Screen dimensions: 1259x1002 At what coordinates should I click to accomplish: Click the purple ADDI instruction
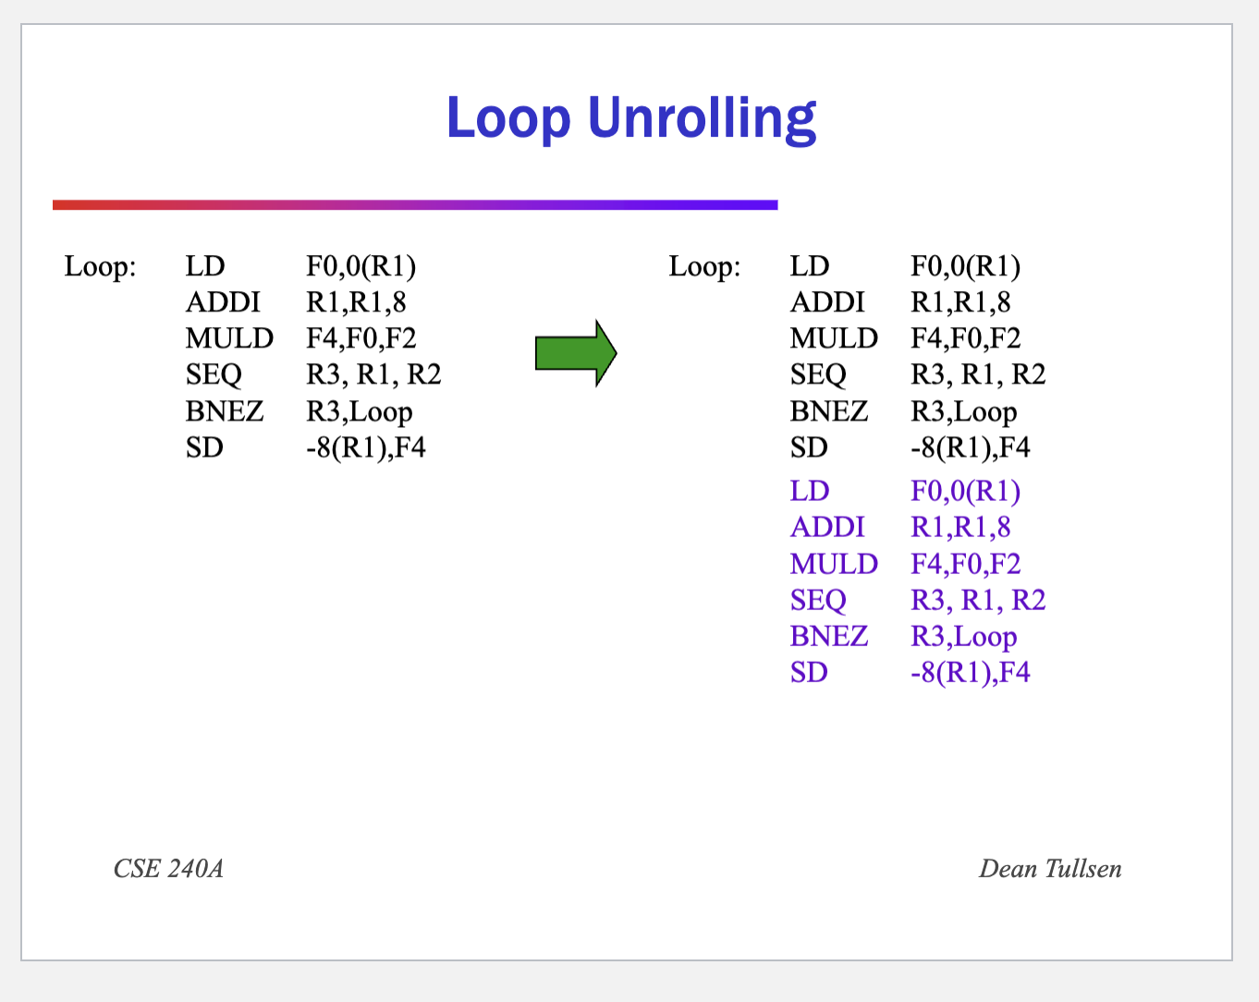827,527
